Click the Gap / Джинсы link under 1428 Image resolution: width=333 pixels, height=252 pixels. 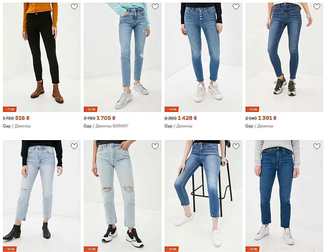[178, 126]
